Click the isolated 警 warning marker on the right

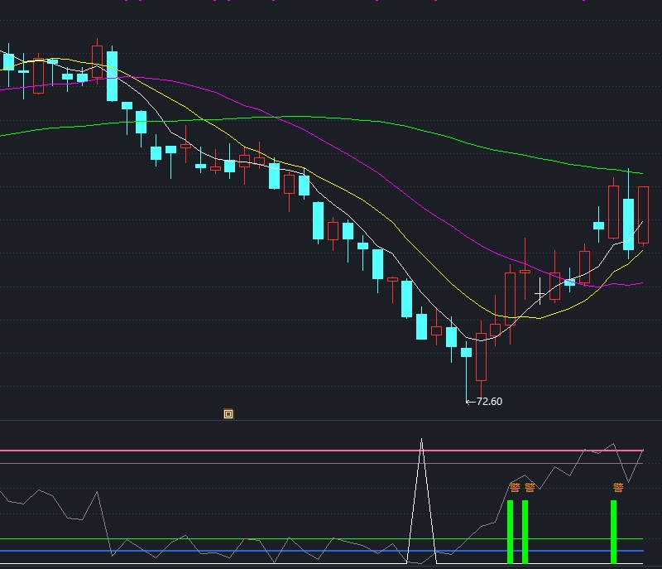(618, 488)
